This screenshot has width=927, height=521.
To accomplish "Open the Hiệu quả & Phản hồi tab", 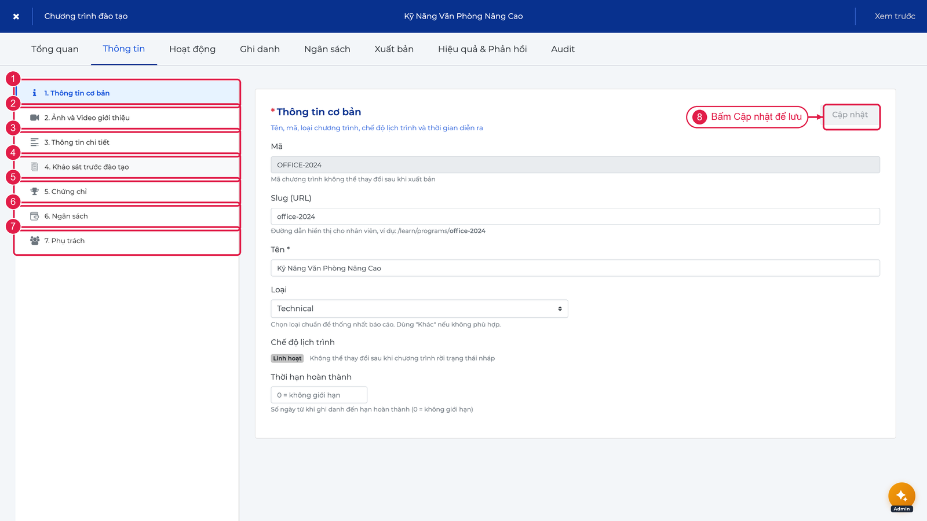I will [x=483, y=49].
